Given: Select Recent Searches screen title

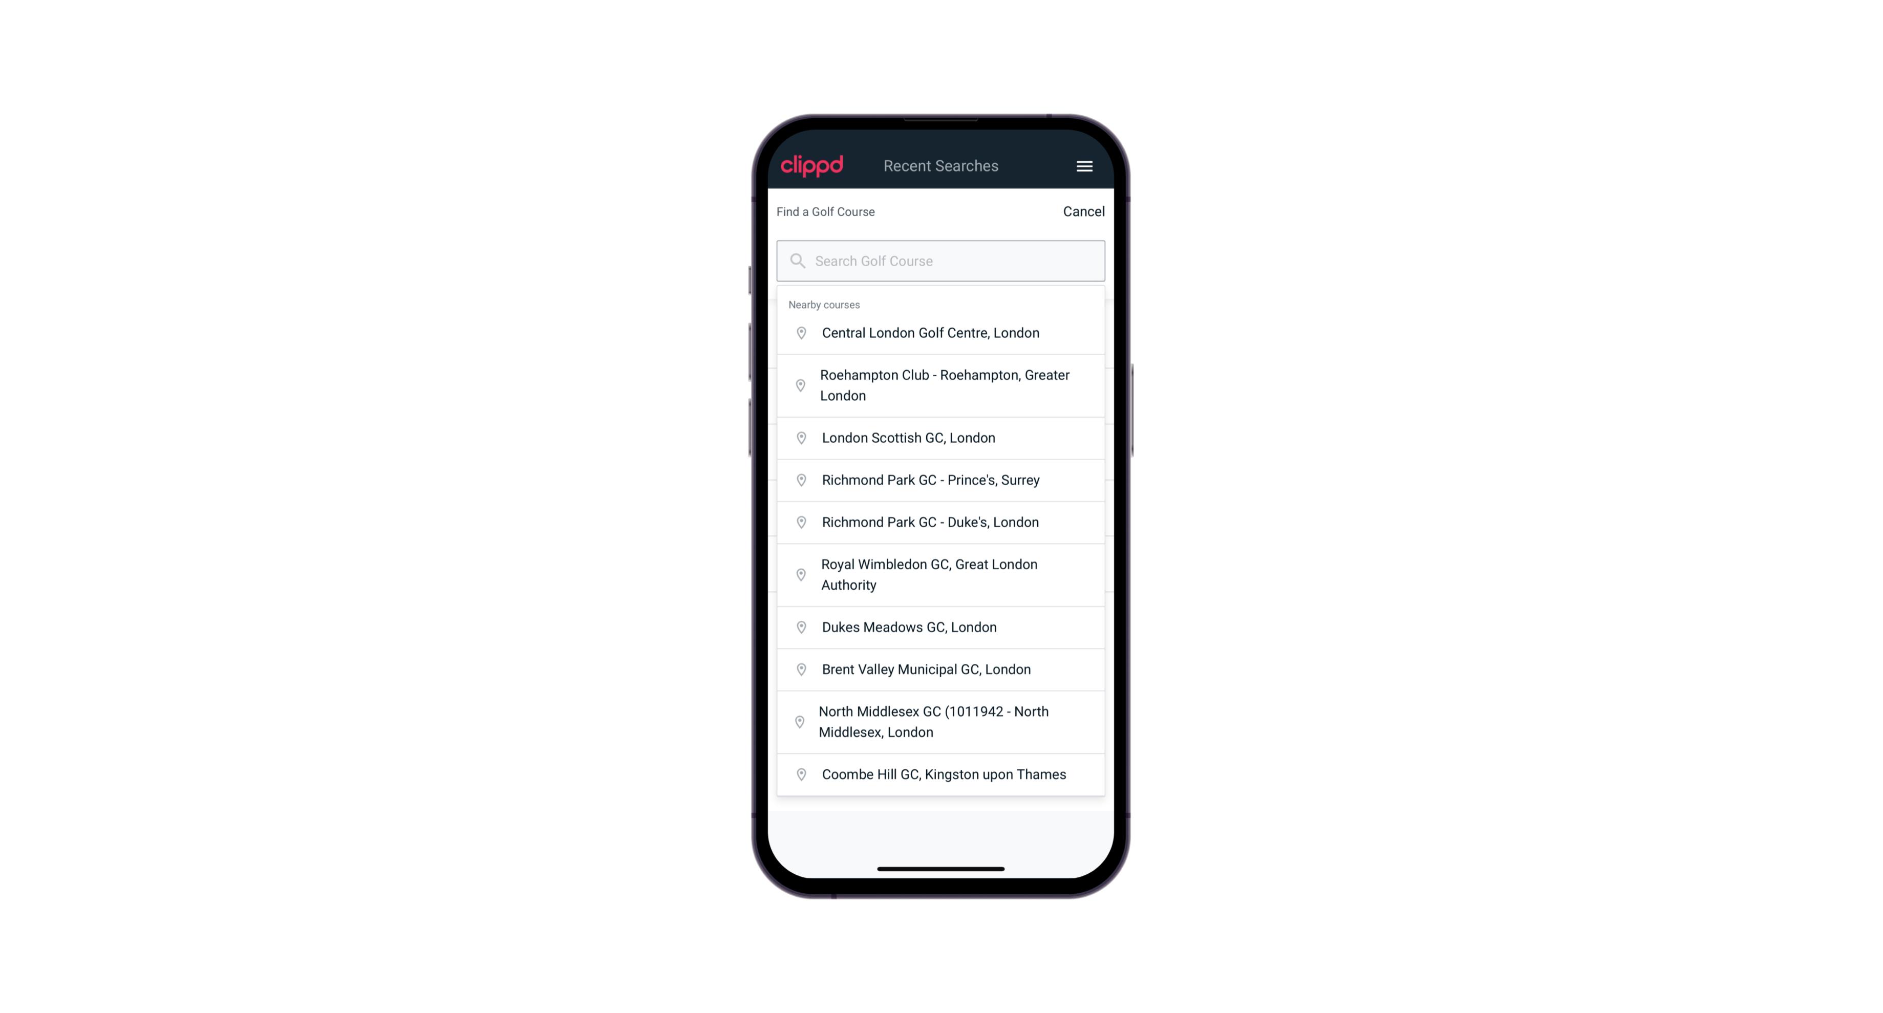Looking at the screenshot, I should [x=940, y=166].
